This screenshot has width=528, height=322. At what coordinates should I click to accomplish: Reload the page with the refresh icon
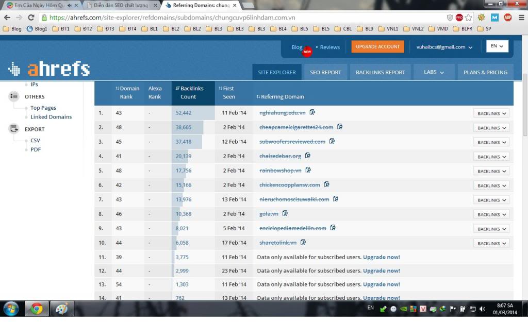coord(31,18)
